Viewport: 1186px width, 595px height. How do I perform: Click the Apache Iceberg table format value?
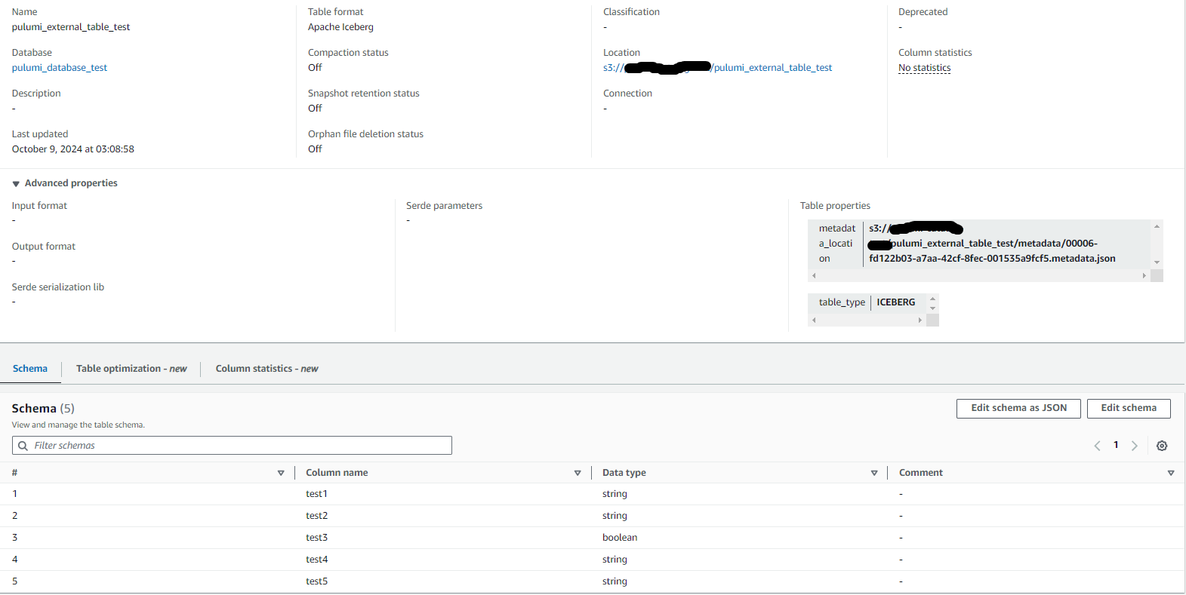340,27
